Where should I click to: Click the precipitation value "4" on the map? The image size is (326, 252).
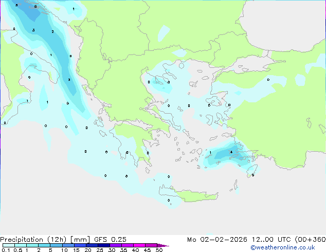click(231, 152)
